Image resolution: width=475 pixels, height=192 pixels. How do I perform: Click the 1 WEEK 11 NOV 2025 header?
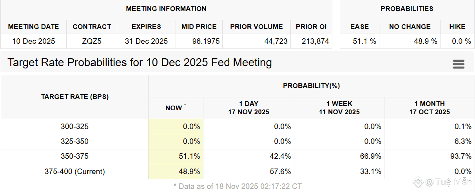pyautogui.click(x=339, y=108)
